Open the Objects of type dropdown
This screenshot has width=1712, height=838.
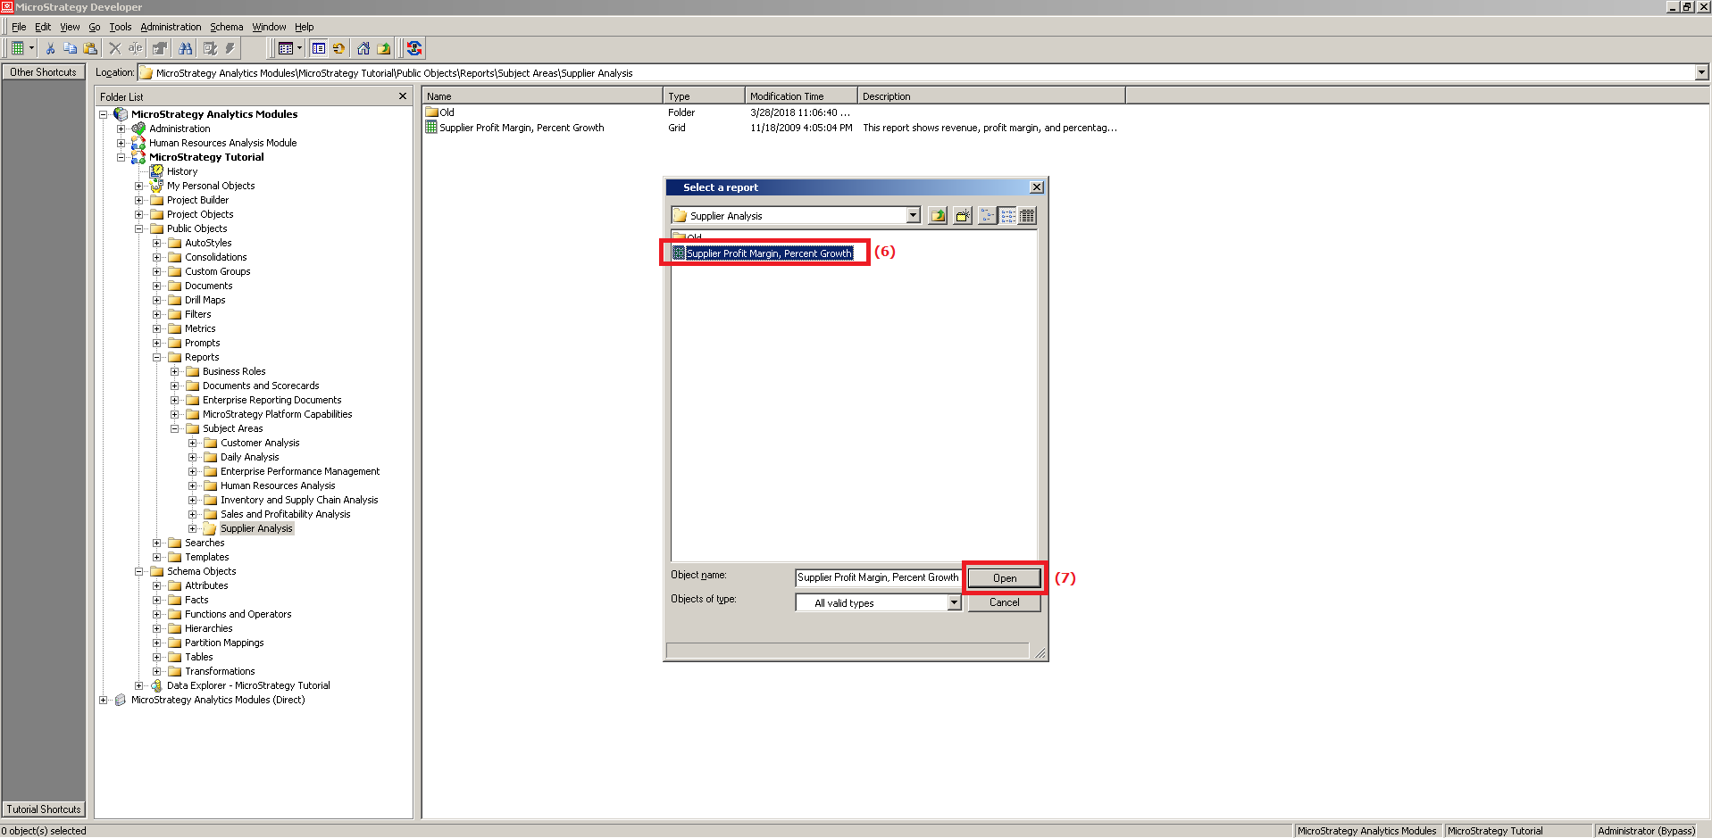[x=954, y=602]
